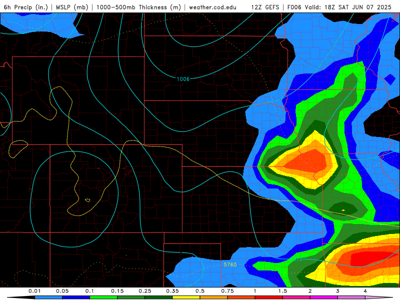Click the '0.25' legend value
The image size is (400, 300).
click(145, 291)
